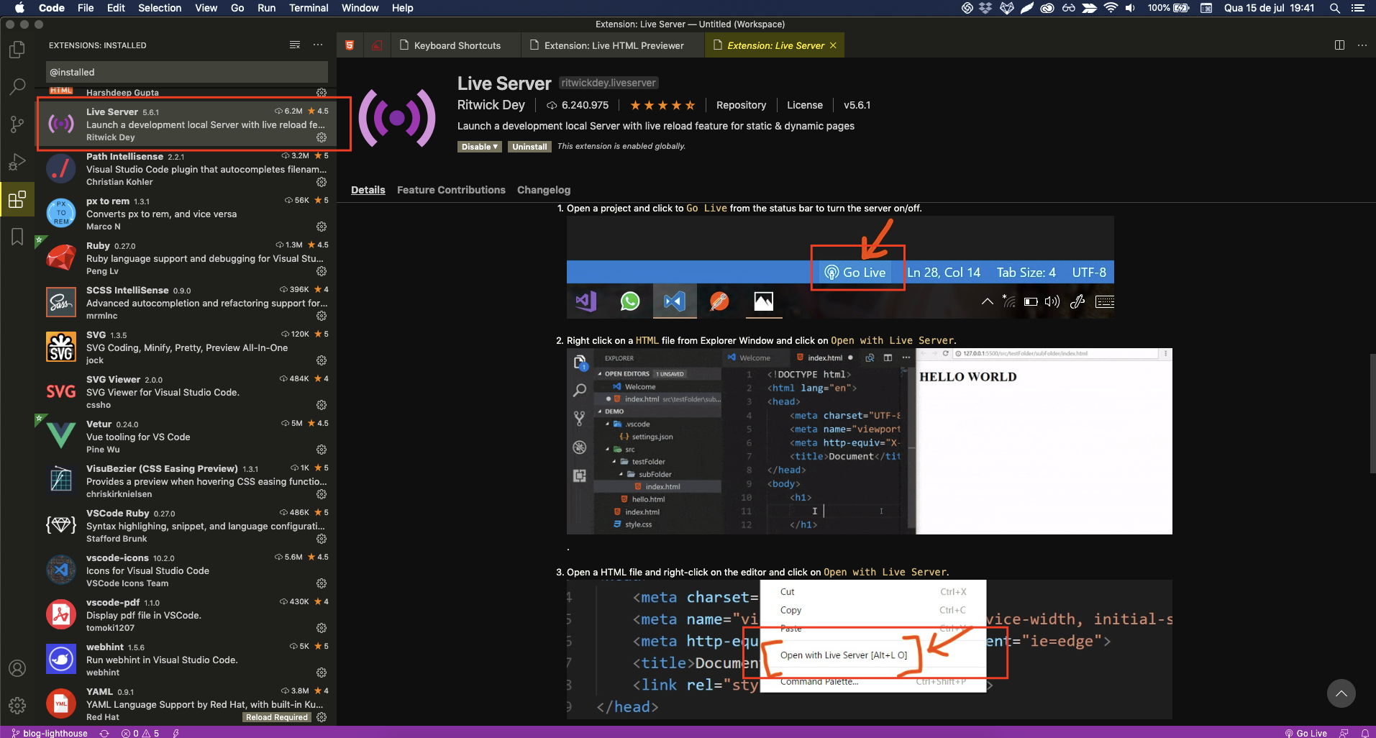Select vscode-pdf extension in list
Image resolution: width=1376 pixels, height=738 pixels.
[x=186, y=615]
